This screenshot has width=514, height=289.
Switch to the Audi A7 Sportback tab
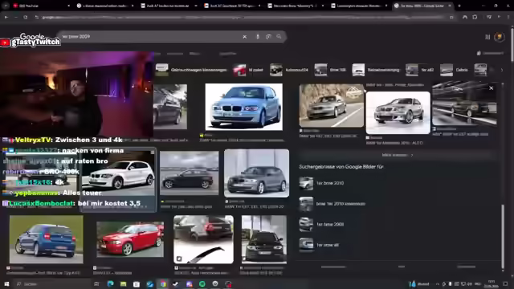tap(231, 6)
